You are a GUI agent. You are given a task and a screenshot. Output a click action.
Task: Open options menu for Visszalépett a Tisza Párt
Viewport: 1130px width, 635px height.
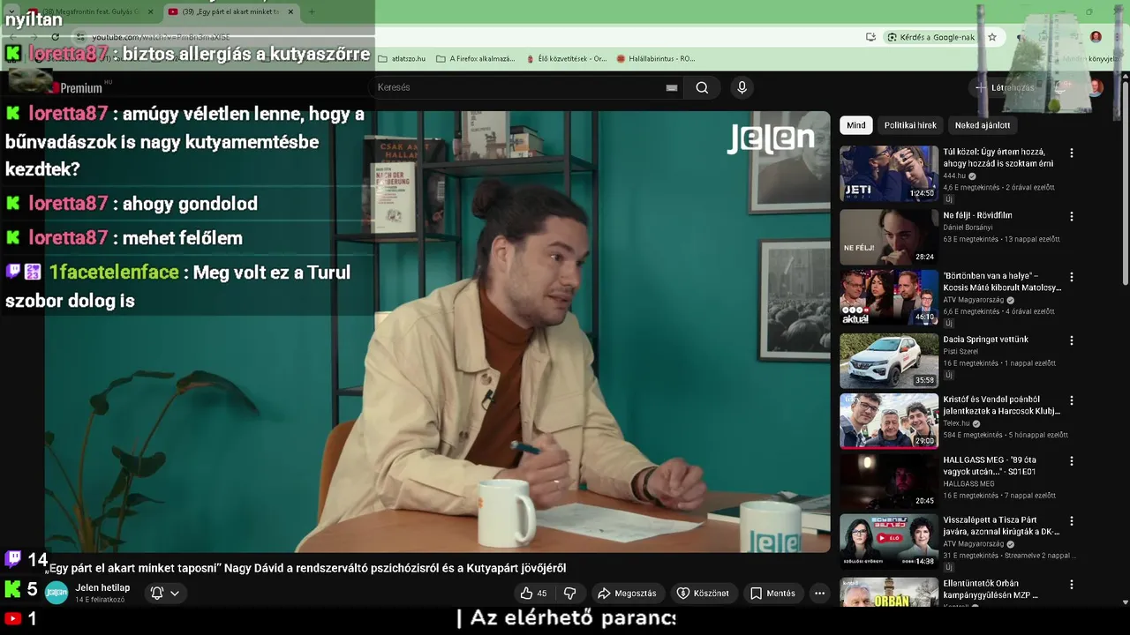tap(1072, 521)
